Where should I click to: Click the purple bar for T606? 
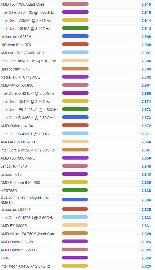tap(75, 257)
